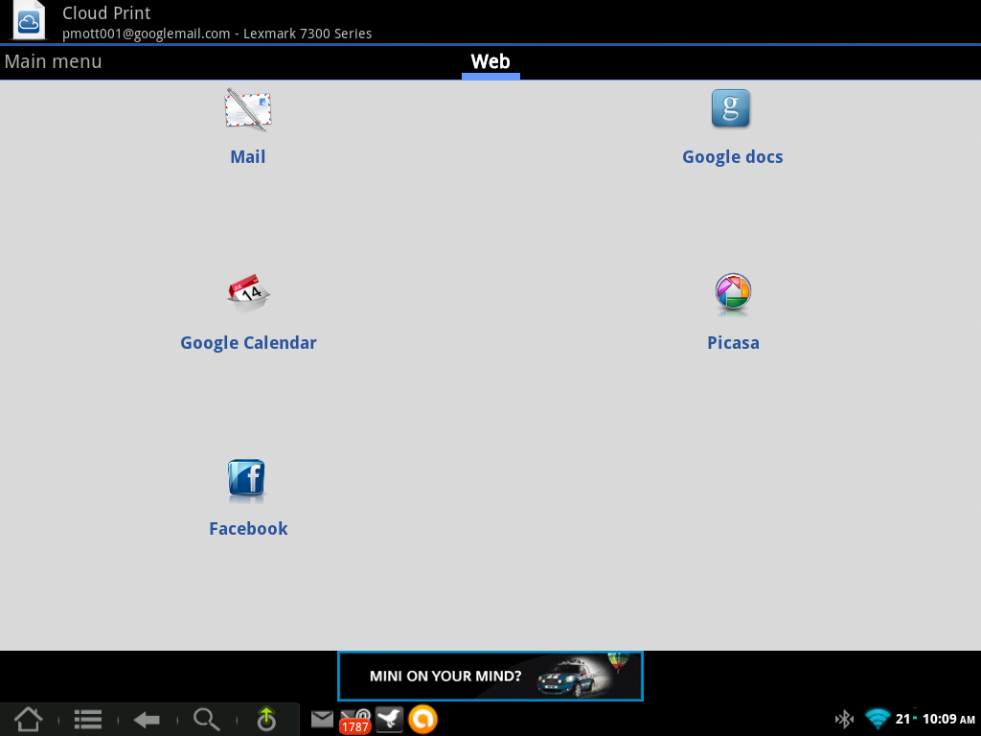Open the mail envelope notification
981x736 pixels.
coord(322,720)
